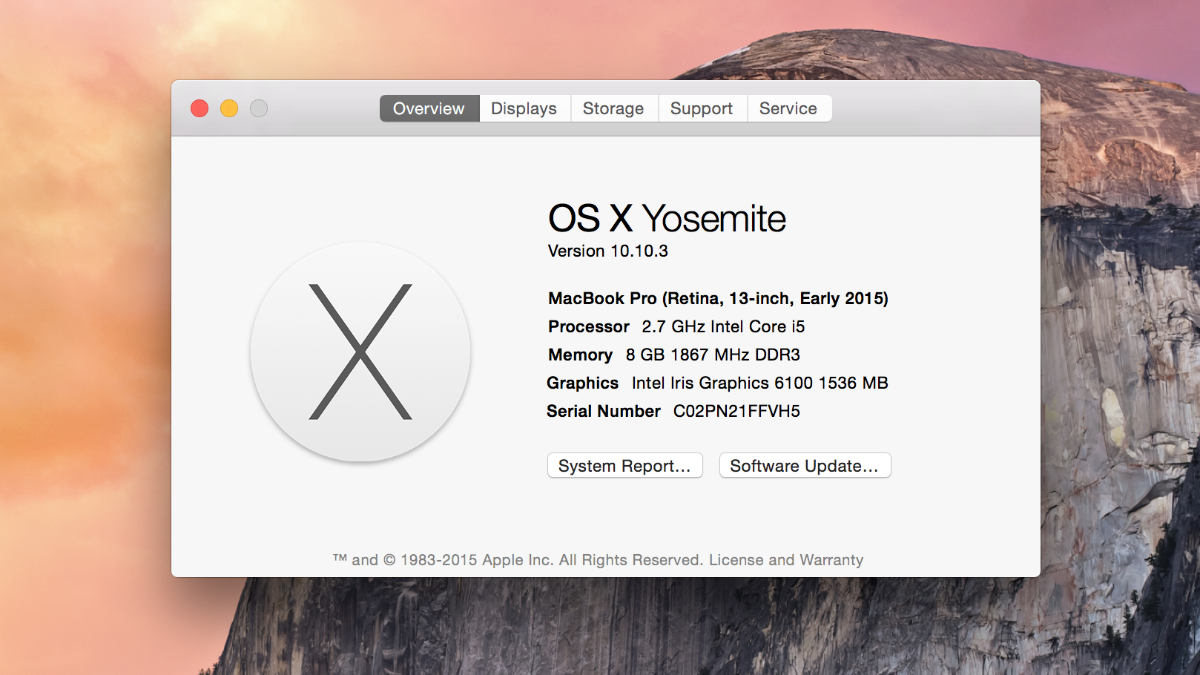Click the 2.7 GHz Intel Core i5 value
1200x675 pixels.
pos(723,327)
